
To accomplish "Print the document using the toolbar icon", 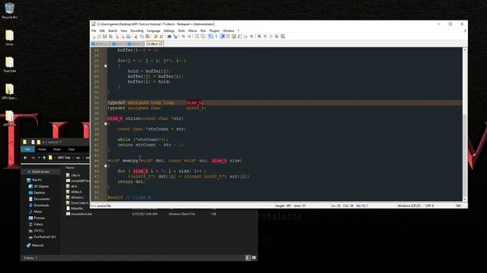I will pos(128,36).
